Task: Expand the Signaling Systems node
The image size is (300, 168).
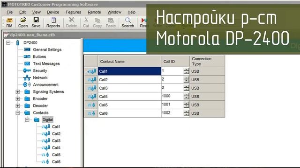Action: pos(18,91)
